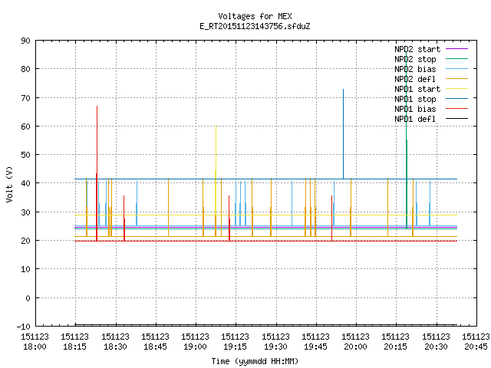Click the orange NPD2 defl legend line
Image resolution: width=491 pixels, height=368 pixels.
point(457,79)
